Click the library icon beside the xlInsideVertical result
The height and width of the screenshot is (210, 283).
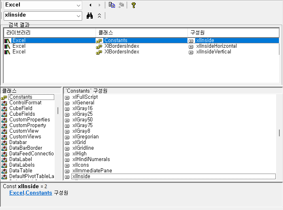tap(7, 52)
